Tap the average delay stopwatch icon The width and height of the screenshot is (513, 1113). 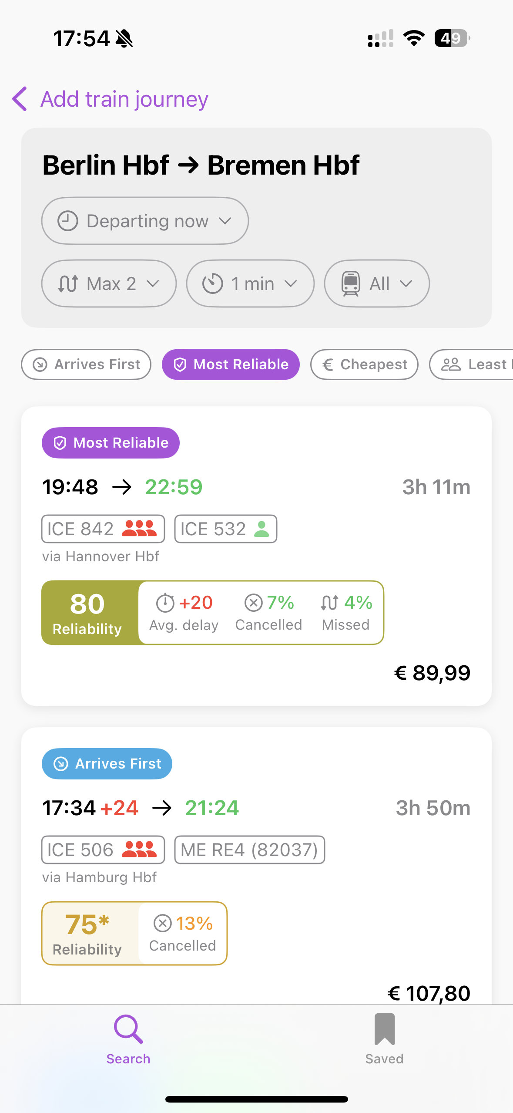coord(165,603)
